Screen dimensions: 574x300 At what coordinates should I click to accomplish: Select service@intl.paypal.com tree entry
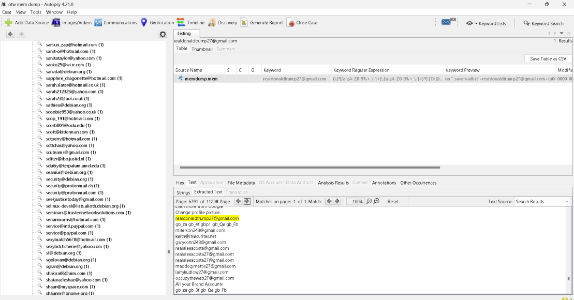coord(73,226)
